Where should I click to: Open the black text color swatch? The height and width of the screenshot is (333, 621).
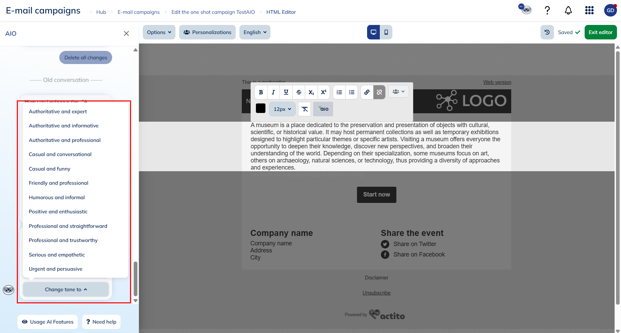261,109
